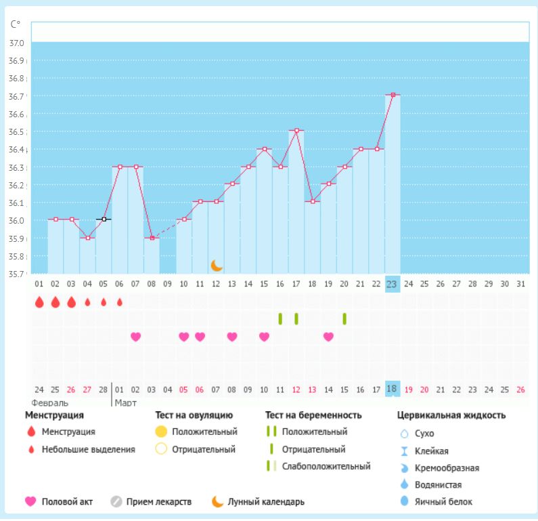Click the menstruation drop on cycle day 01
This screenshot has width=538, height=521.
[39, 302]
